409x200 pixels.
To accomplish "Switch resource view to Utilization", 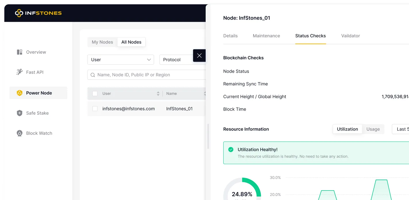I will click(x=347, y=129).
